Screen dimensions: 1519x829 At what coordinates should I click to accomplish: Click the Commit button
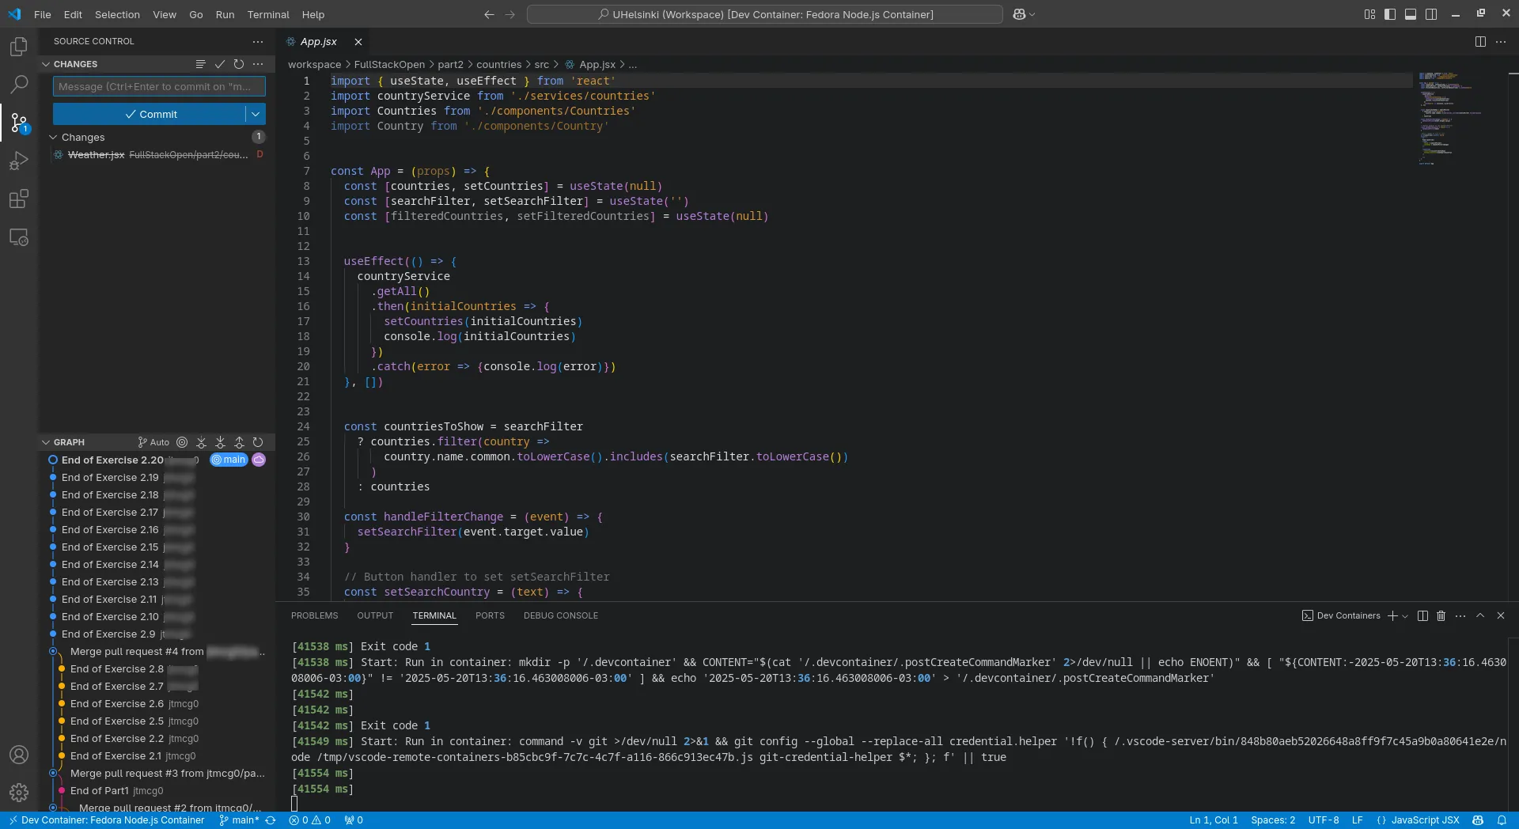pyautogui.click(x=153, y=114)
